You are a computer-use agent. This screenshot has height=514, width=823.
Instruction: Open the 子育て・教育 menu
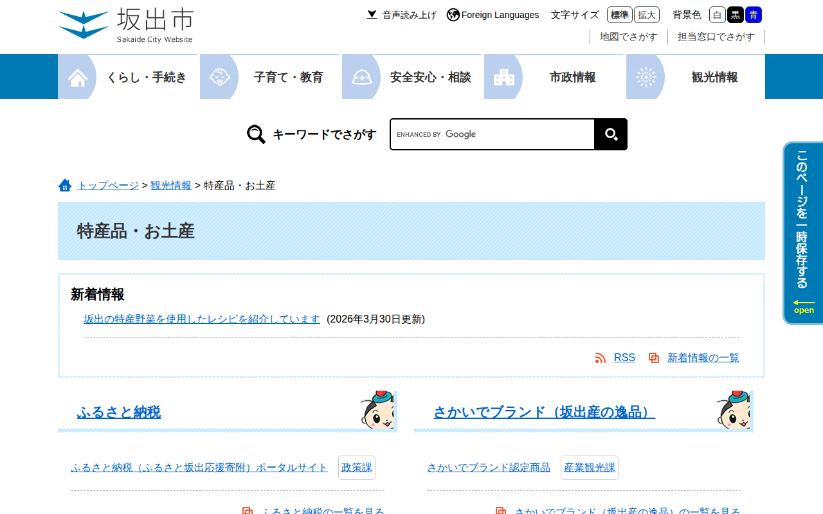(x=269, y=77)
